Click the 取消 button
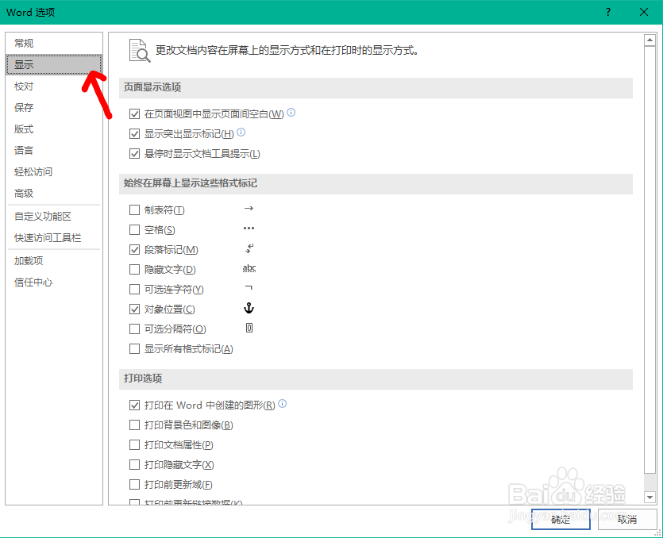This screenshot has width=663, height=538. pyautogui.click(x=627, y=520)
